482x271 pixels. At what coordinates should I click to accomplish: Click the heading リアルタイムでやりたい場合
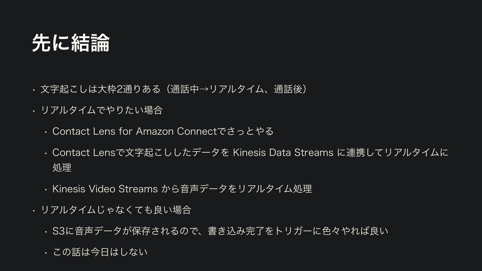[x=102, y=110]
